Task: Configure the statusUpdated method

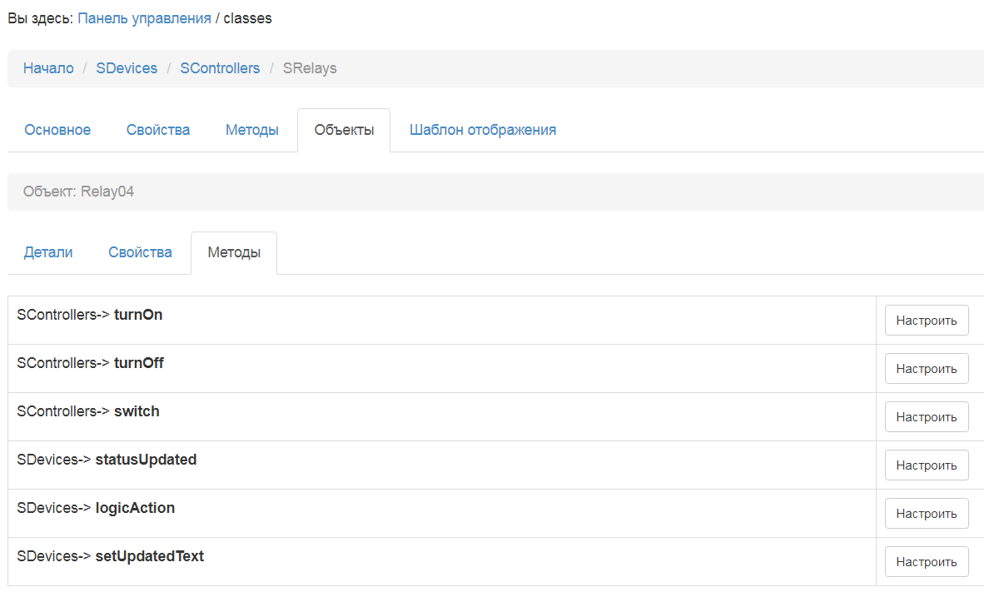Action: pos(926,465)
